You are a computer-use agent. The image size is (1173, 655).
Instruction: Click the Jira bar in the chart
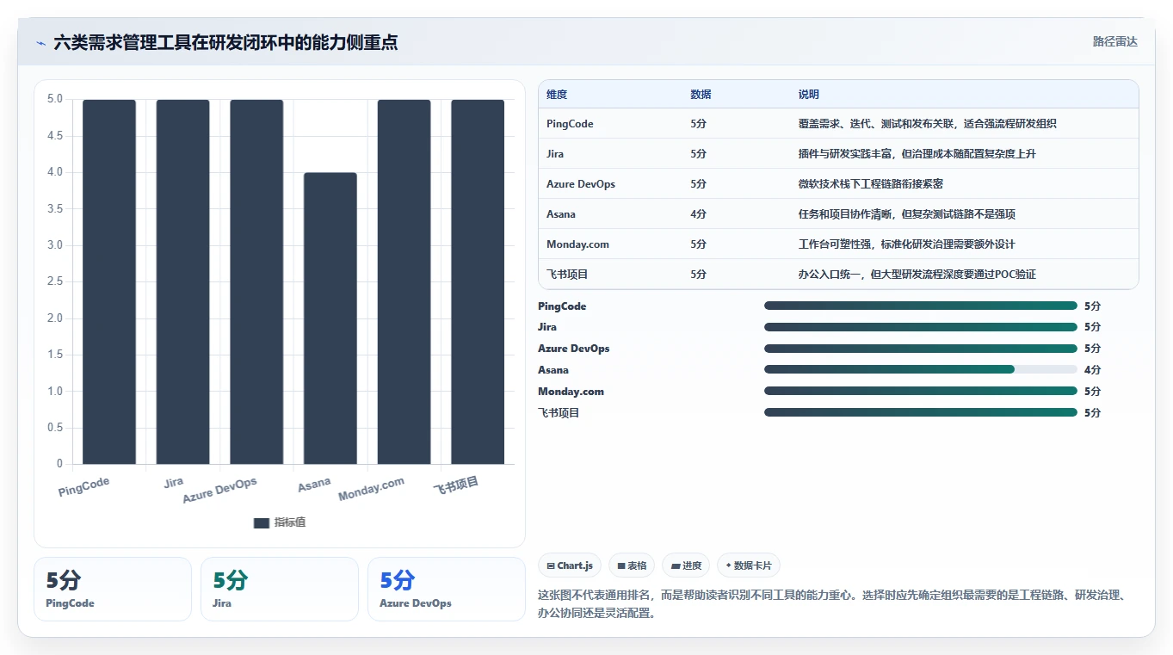point(182,281)
